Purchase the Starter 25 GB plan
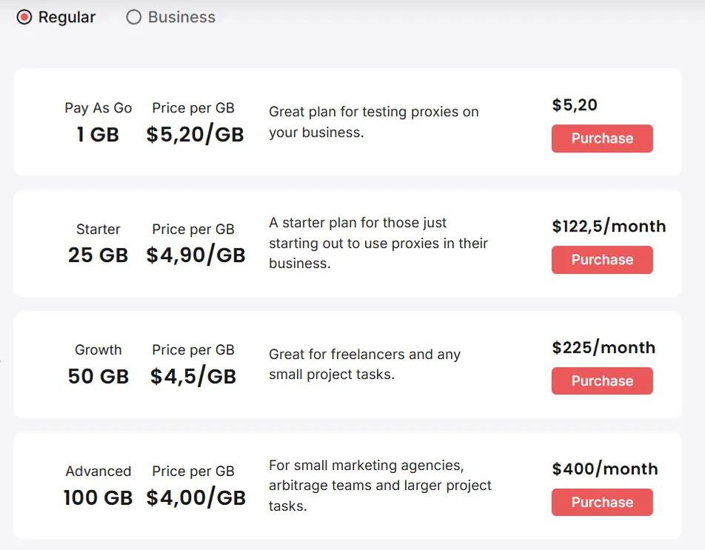The image size is (705, 550). tap(601, 260)
